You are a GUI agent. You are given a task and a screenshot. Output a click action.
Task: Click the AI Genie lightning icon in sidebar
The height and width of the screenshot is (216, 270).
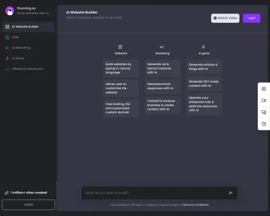pyautogui.click(x=7, y=58)
